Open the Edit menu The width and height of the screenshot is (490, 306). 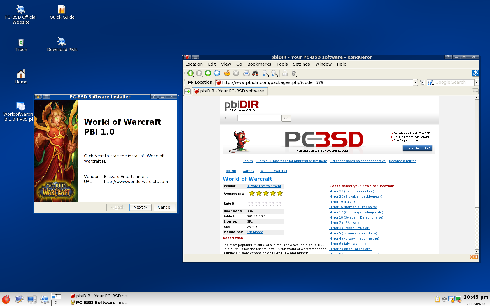[212, 64]
